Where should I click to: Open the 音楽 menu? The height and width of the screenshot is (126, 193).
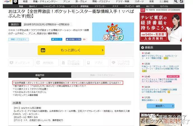pyautogui.click(x=151, y=1)
